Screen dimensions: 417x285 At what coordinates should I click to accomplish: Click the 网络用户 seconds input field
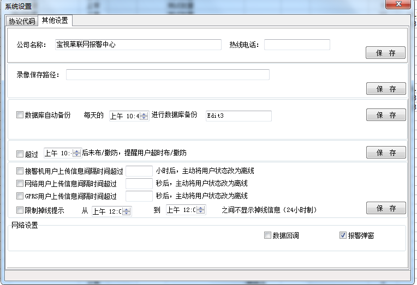point(139,184)
